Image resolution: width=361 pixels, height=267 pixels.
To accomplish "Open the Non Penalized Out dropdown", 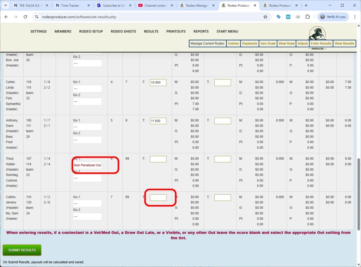I will [x=87, y=165].
